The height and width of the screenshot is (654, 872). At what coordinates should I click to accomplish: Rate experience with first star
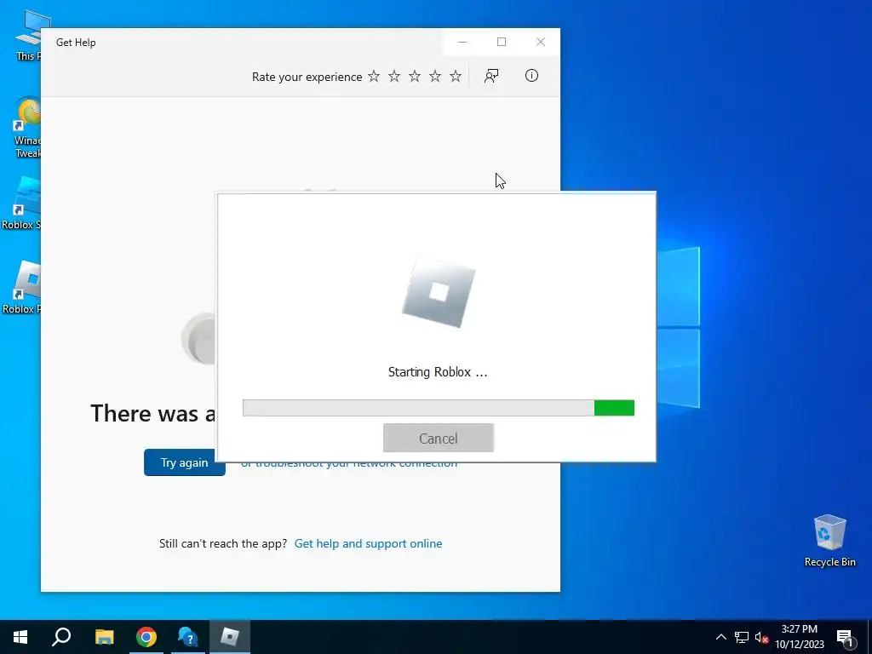tap(374, 76)
